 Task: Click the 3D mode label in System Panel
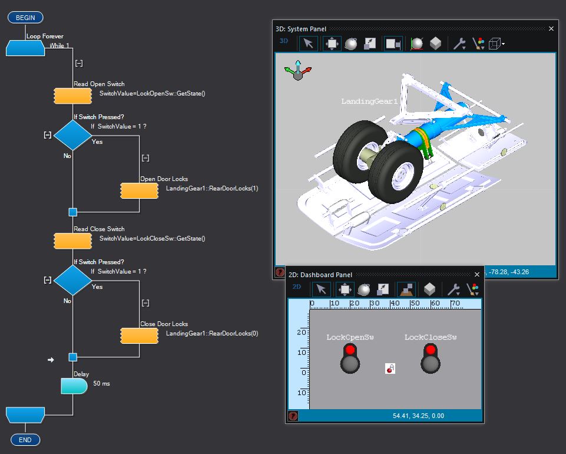pos(283,41)
